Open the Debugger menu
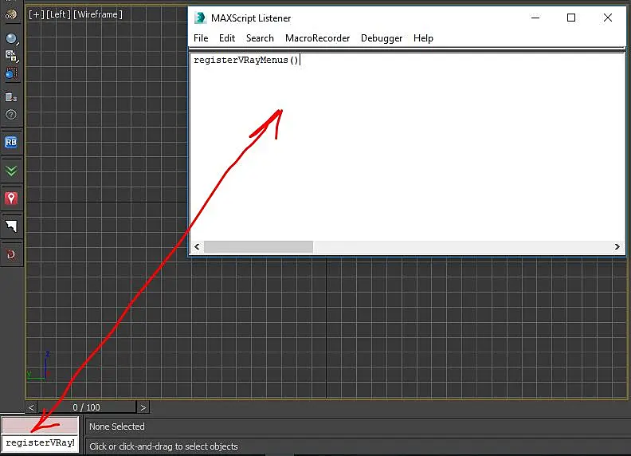 pyautogui.click(x=382, y=38)
